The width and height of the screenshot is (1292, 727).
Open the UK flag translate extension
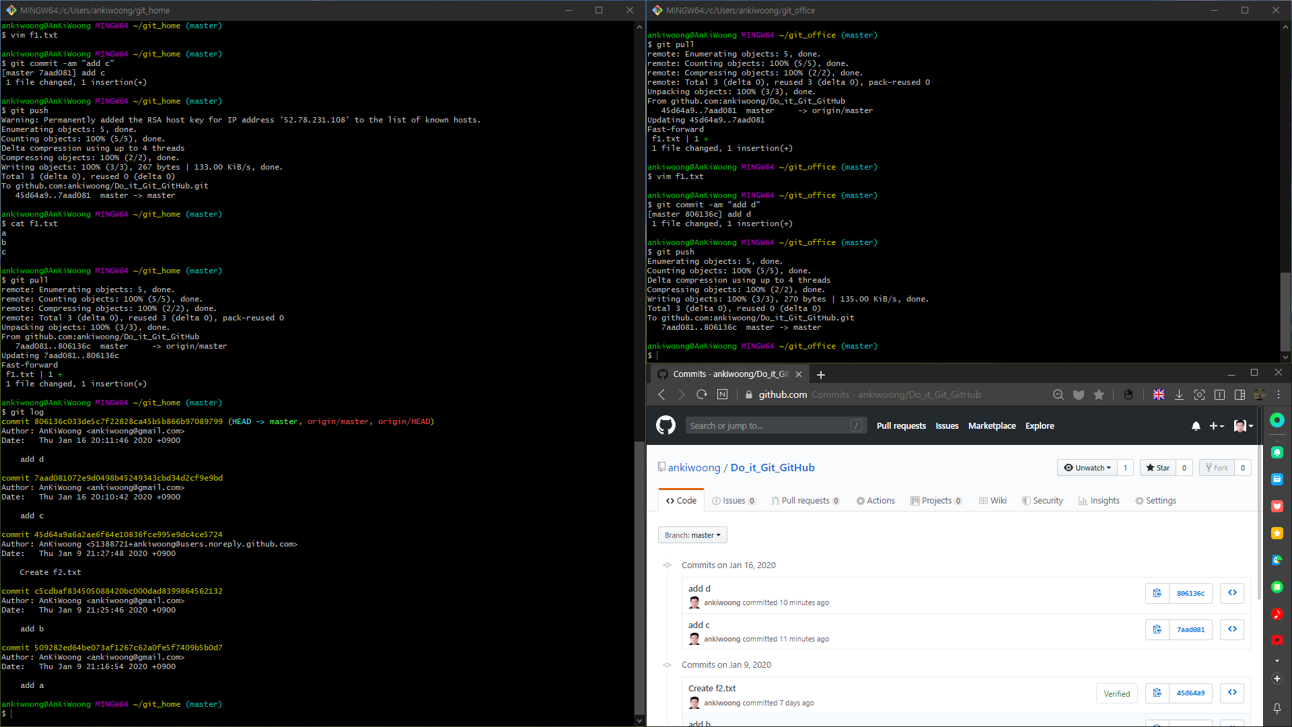(1159, 395)
